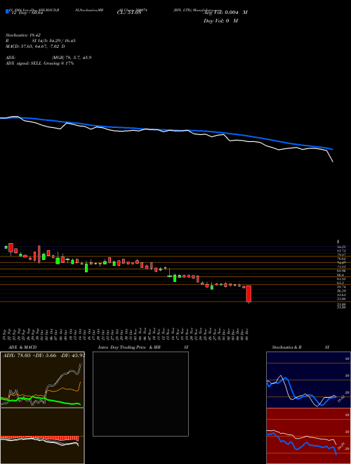Click the 'Avg Vol: 0.004 M' label
The width and height of the screenshot is (351, 464).
[226, 13]
